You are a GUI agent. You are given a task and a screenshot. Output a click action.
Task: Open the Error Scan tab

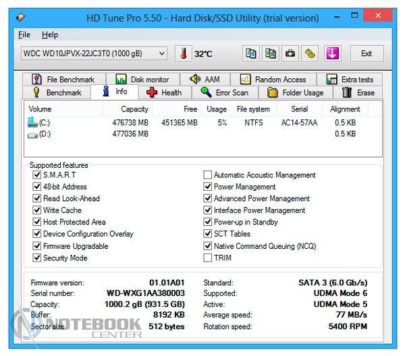click(x=225, y=92)
